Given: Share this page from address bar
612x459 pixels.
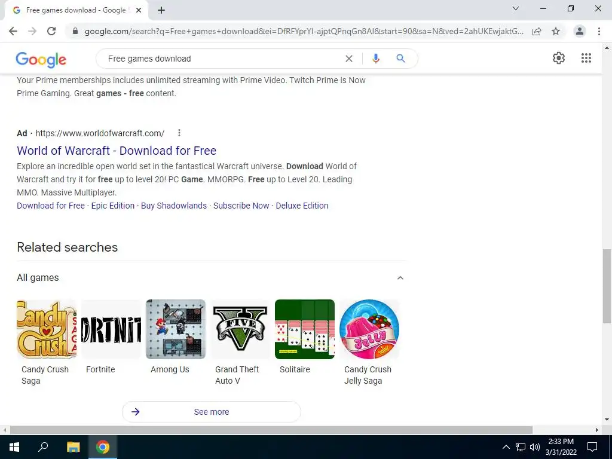Looking at the screenshot, I should [537, 31].
